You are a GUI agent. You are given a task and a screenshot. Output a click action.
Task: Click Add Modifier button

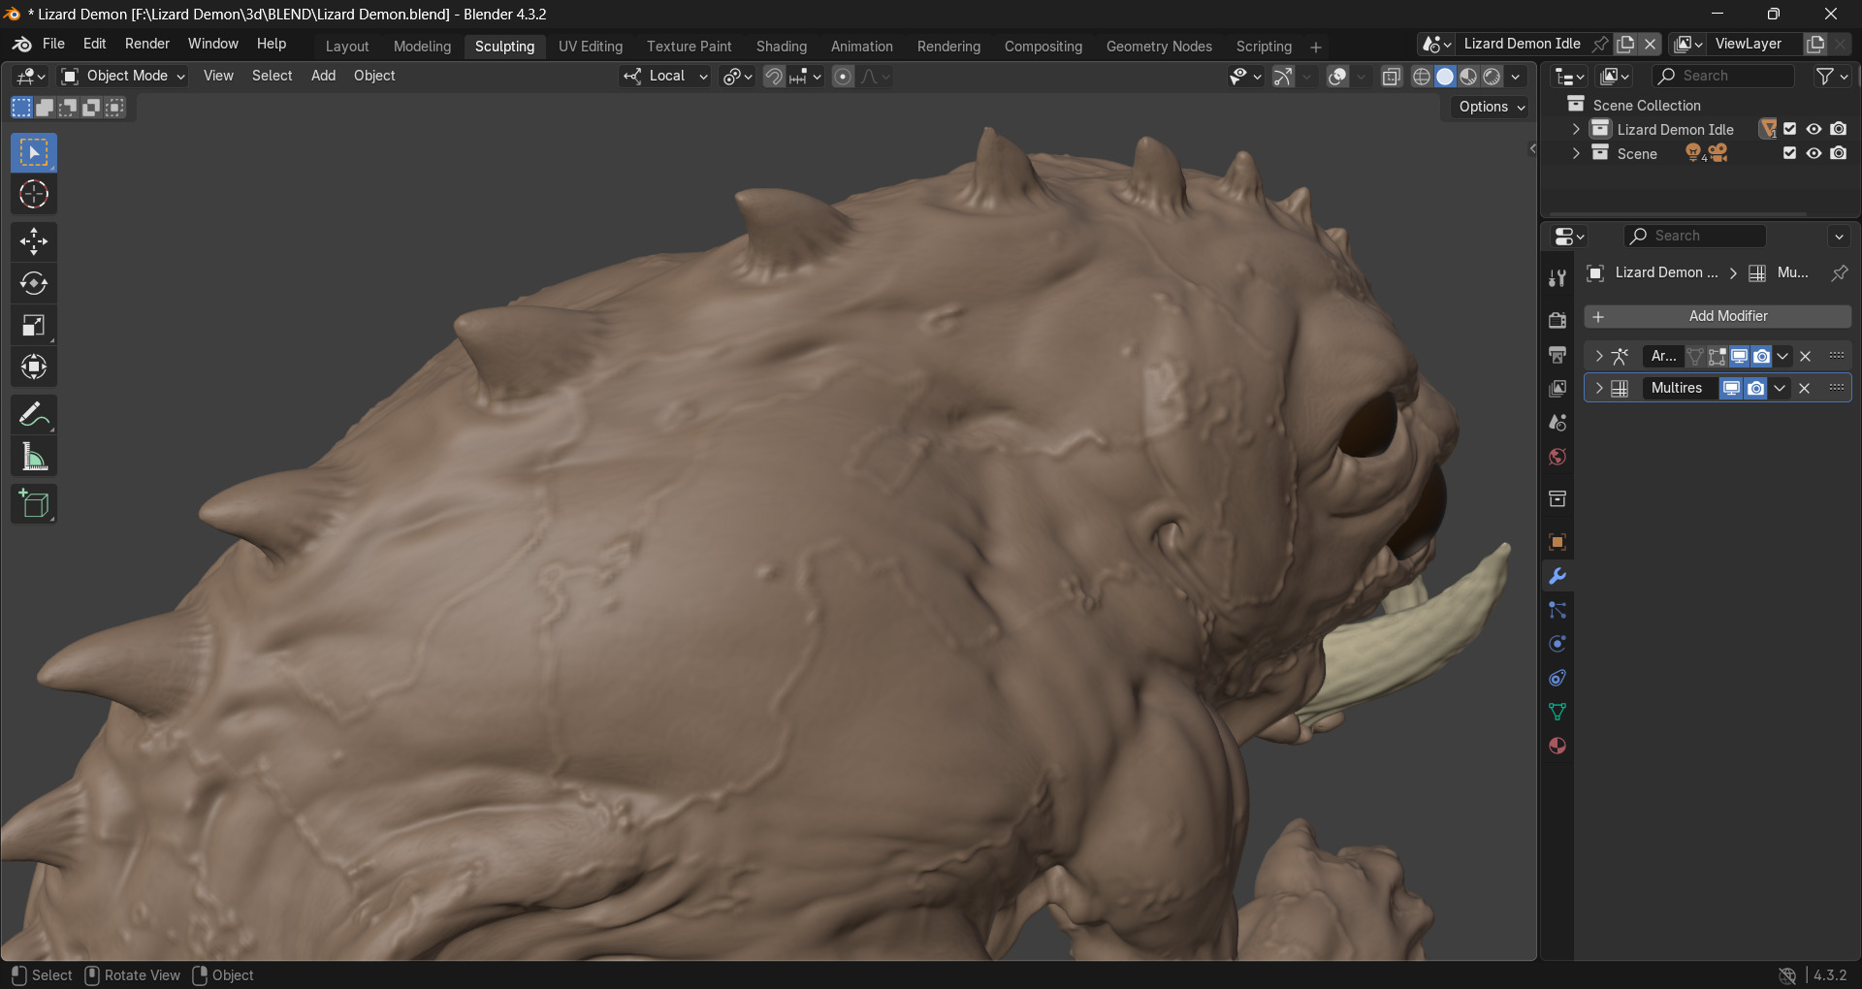(x=1718, y=316)
